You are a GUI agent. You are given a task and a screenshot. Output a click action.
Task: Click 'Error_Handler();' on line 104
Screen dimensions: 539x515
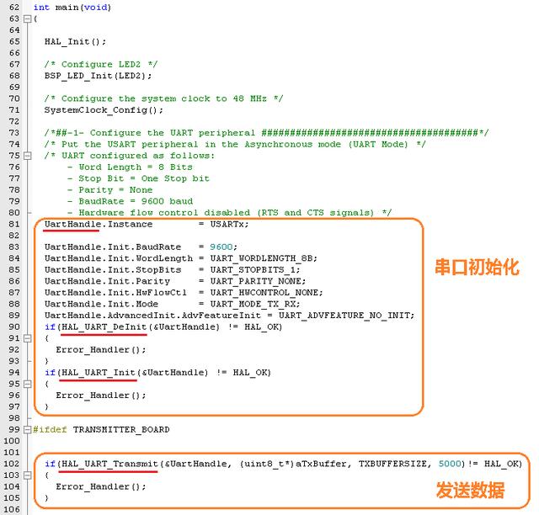click(x=101, y=487)
